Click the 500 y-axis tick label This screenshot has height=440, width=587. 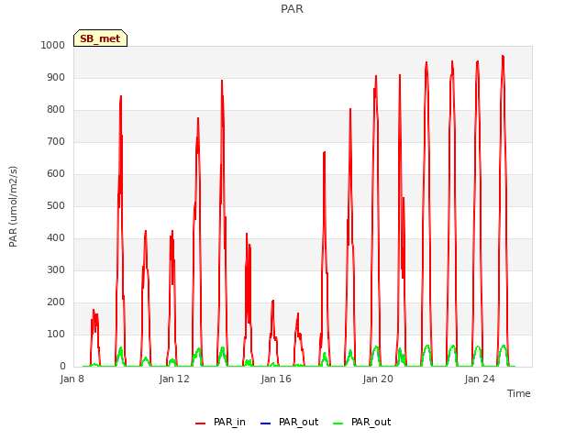click(56, 205)
